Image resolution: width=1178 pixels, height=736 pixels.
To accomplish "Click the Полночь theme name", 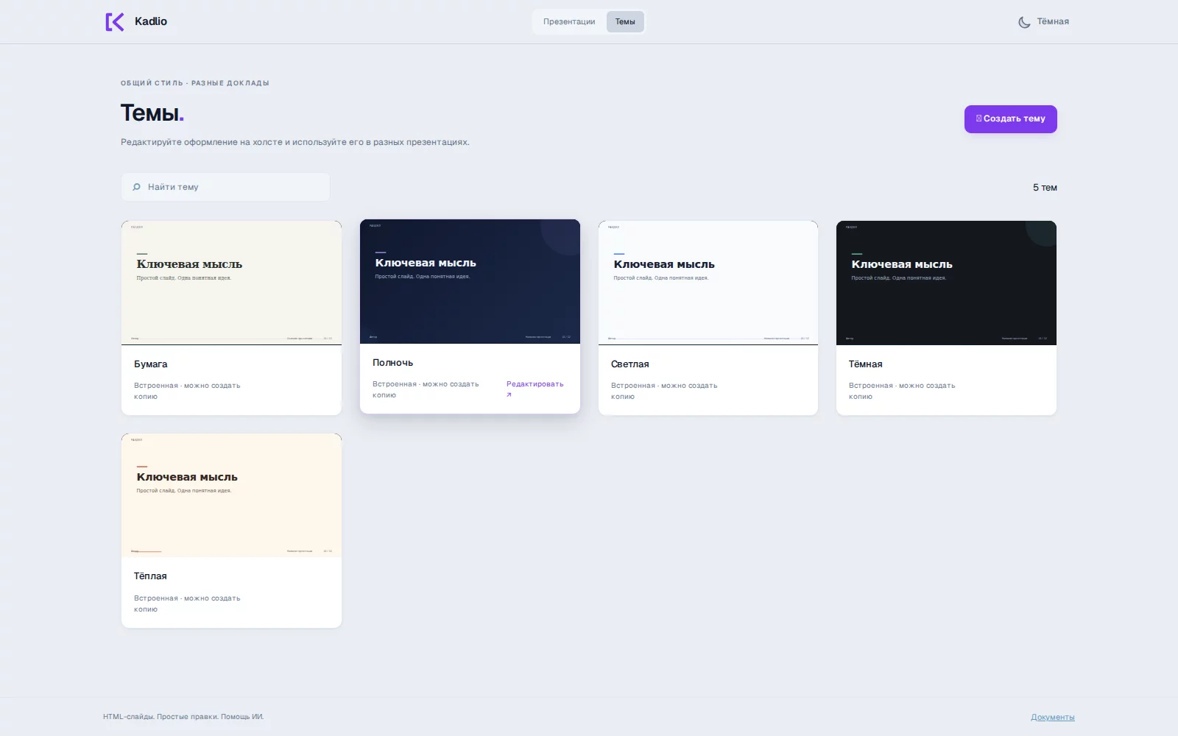I will click(x=393, y=363).
